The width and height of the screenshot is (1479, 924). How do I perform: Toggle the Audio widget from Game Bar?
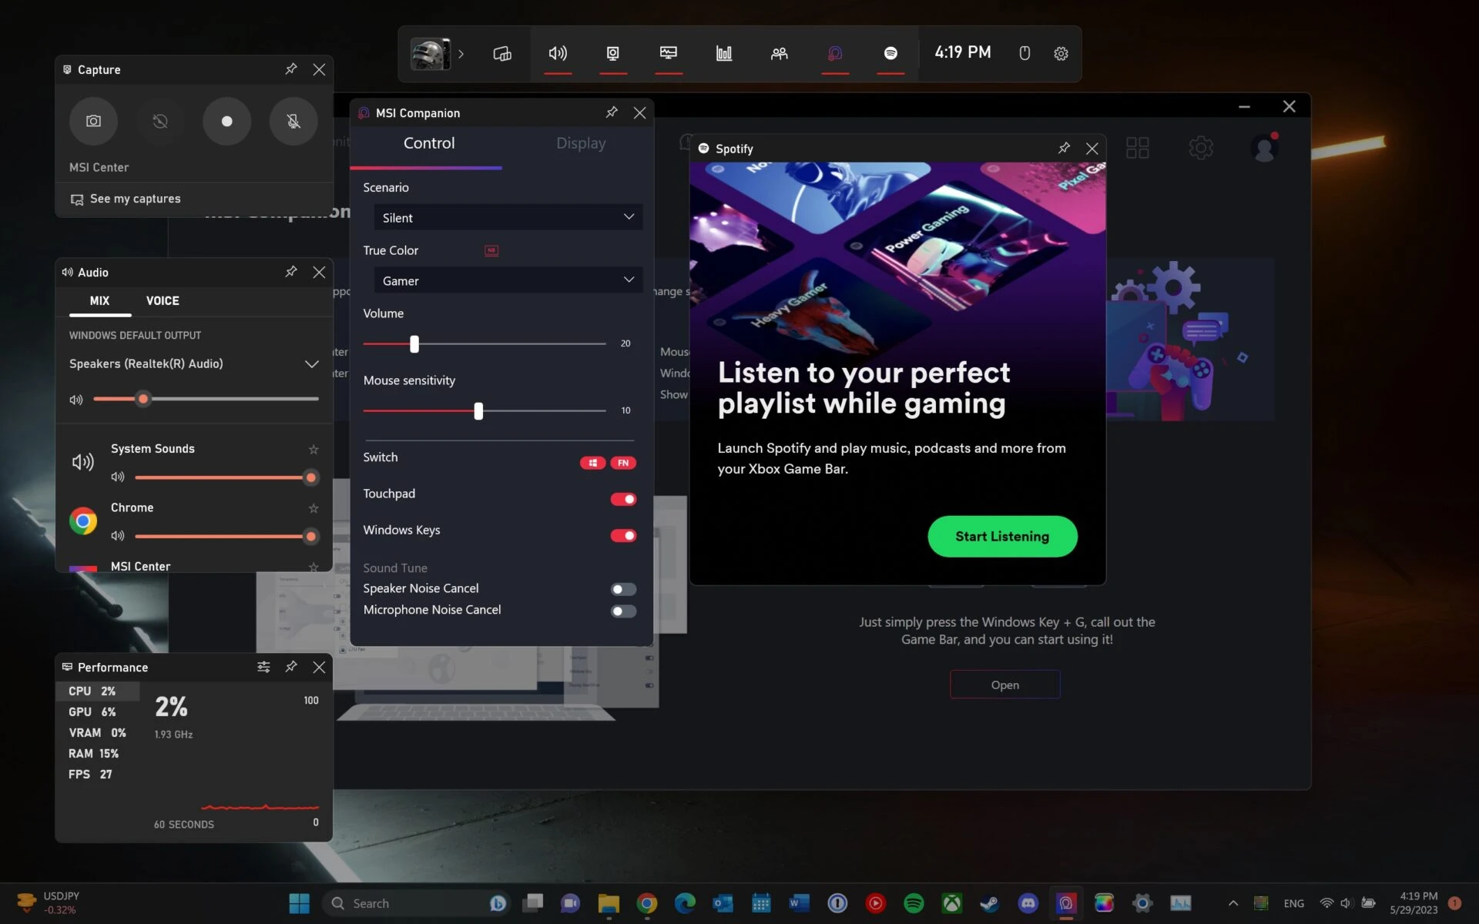pos(558,53)
